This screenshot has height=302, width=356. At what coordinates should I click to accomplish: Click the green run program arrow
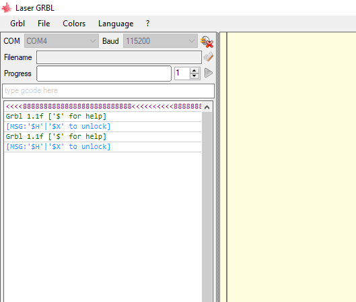coord(209,73)
